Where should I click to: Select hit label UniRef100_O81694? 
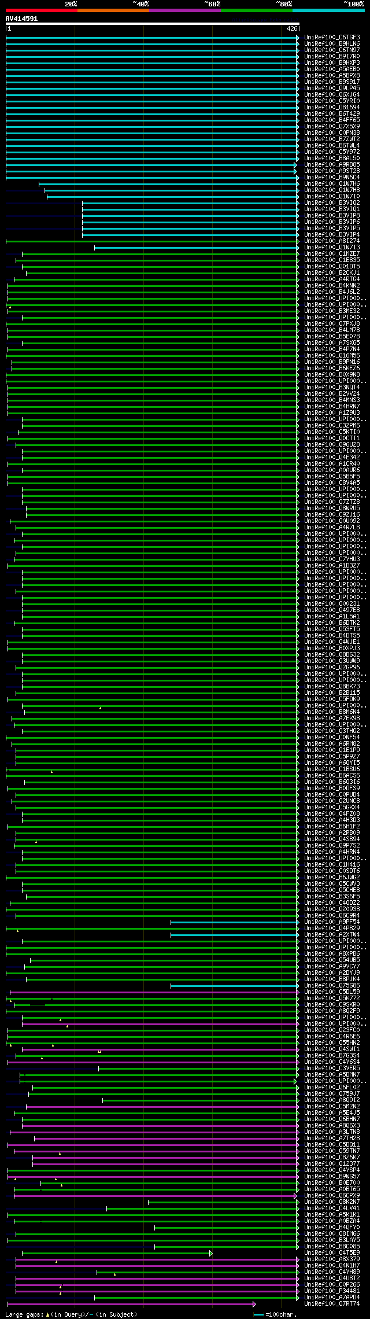[332, 108]
